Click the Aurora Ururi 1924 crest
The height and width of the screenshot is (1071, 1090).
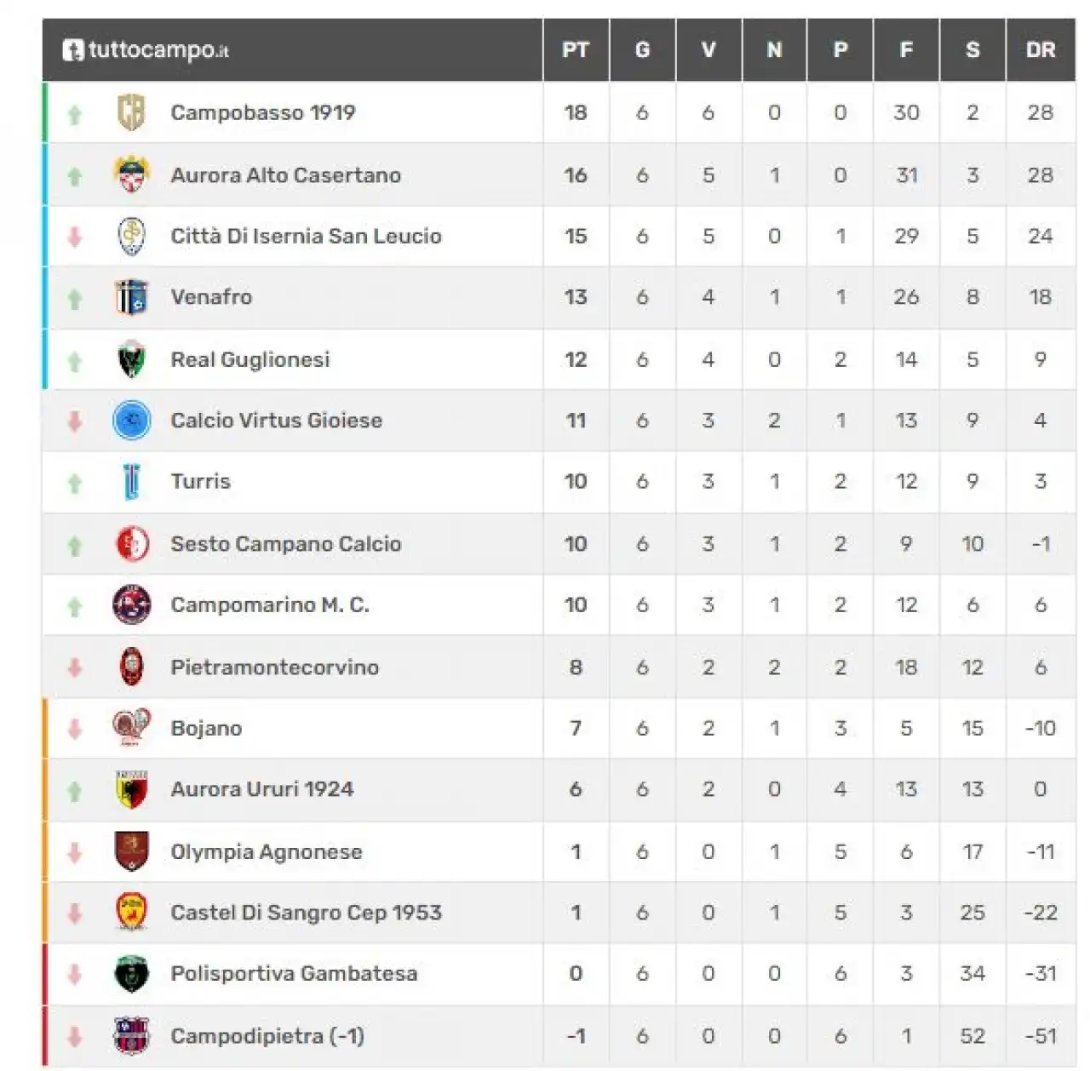click(x=131, y=789)
